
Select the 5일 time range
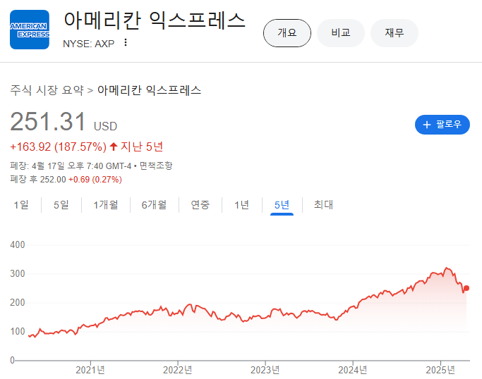pyautogui.click(x=61, y=205)
